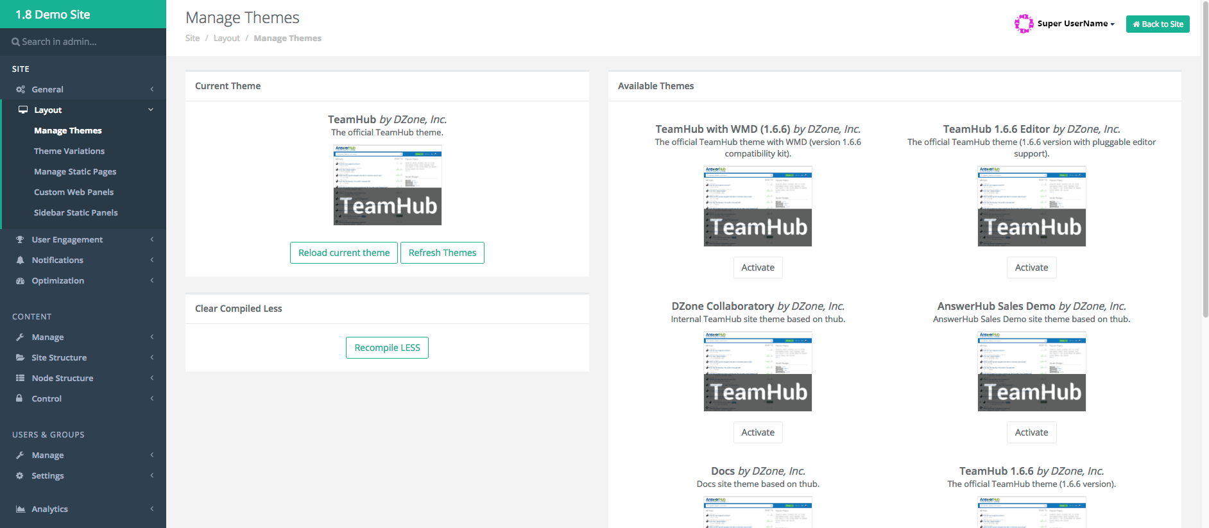Click the Site breadcrumb link
1209x528 pixels.
(193, 38)
